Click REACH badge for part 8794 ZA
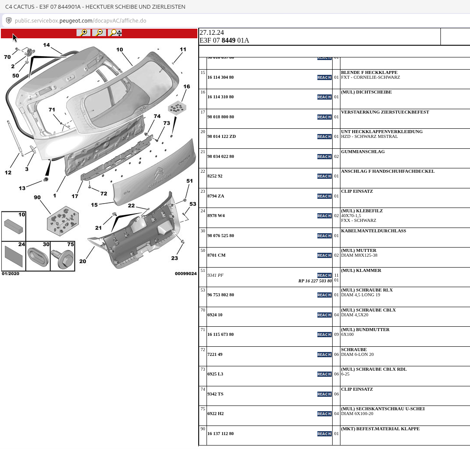This screenshot has height=449, width=470. [324, 196]
